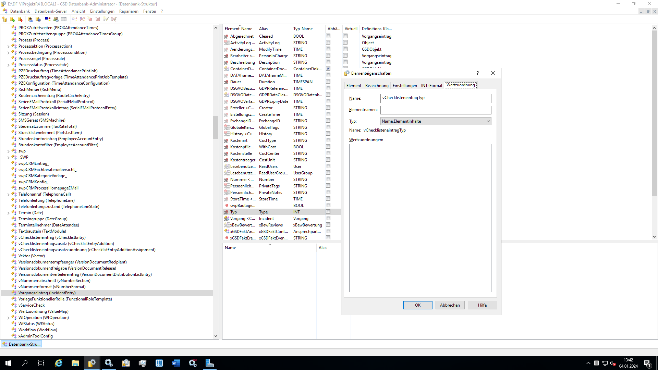Toggle Virtuell checkbox for Beschreibung row
Viewport: 658px width, 370px height.
345,62
